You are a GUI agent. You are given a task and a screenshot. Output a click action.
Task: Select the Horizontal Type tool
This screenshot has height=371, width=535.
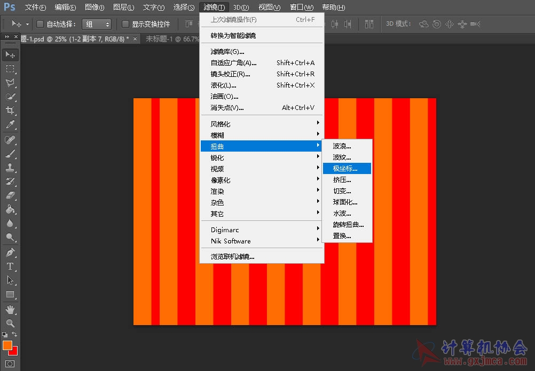[x=10, y=266]
